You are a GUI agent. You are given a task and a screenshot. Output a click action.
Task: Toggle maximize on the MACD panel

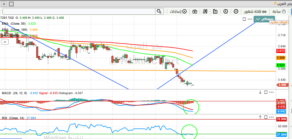click(x=266, y=92)
